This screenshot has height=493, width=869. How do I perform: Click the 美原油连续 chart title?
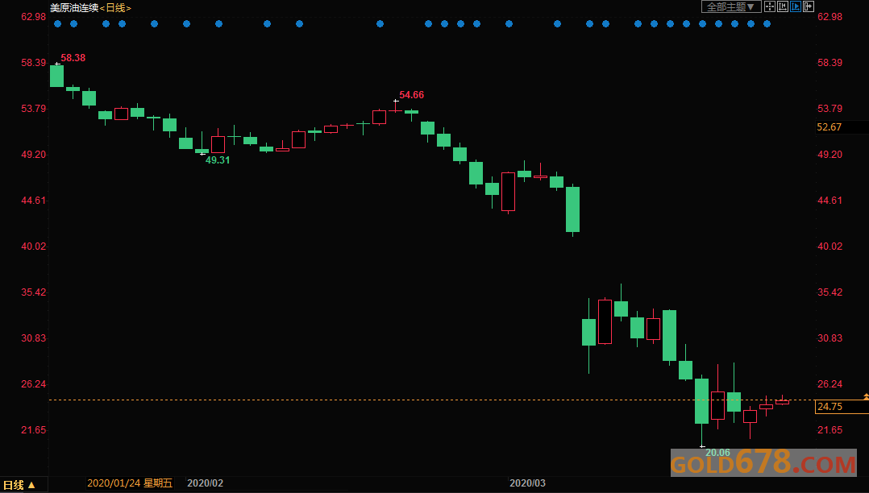click(x=74, y=8)
